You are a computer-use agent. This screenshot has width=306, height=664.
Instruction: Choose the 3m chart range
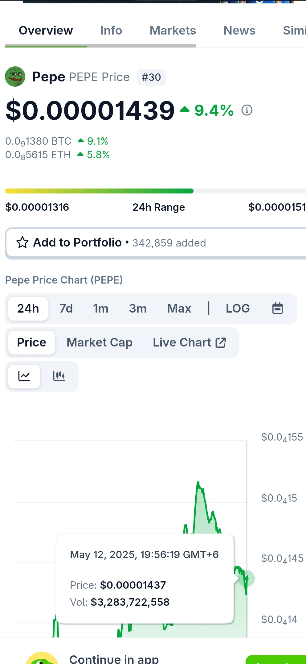[138, 308]
